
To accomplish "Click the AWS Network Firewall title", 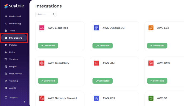I will [x=62, y=98].
